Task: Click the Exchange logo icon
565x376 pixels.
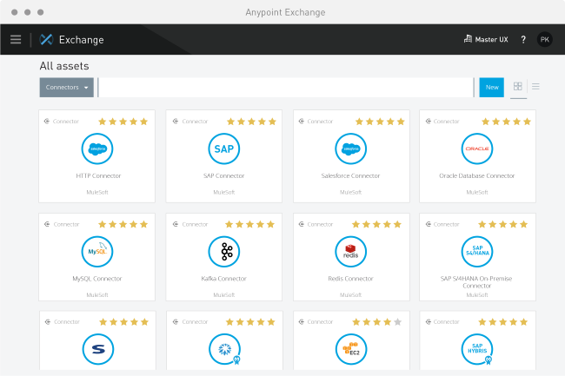Action: [x=46, y=40]
